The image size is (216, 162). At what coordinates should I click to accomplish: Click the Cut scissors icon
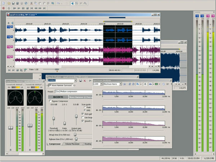pyautogui.click(x=32, y=3)
